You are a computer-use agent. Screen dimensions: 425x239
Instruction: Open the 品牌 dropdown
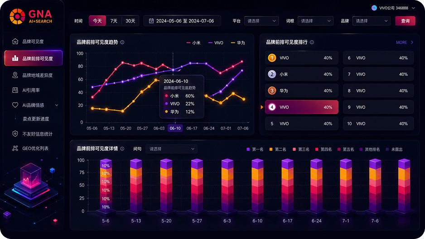(x=372, y=21)
